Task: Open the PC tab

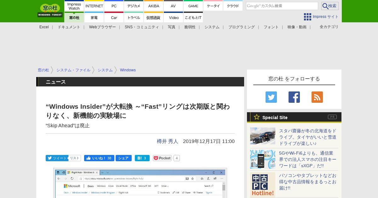Action: pyautogui.click(x=114, y=6)
